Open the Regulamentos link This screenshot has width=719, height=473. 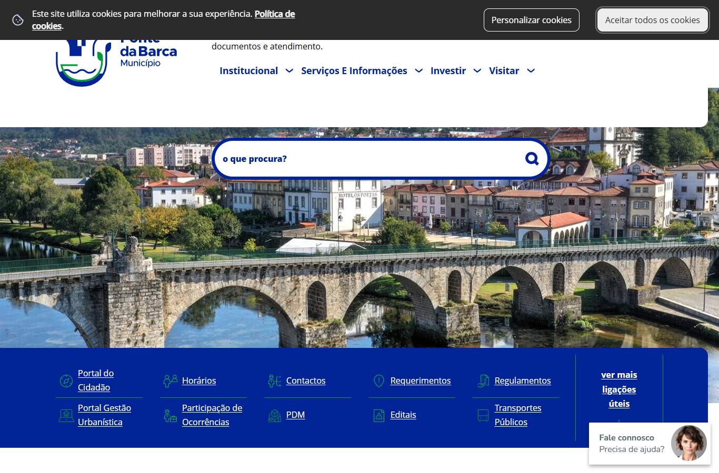pyautogui.click(x=523, y=381)
